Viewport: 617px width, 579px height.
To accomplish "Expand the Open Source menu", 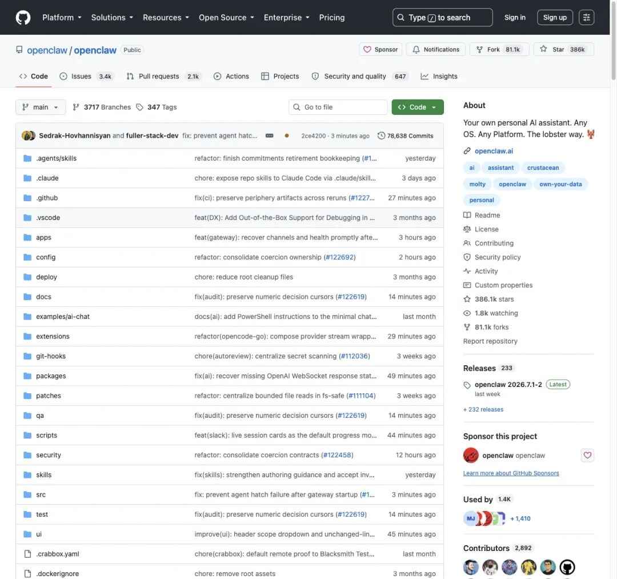I will (226, 18).
